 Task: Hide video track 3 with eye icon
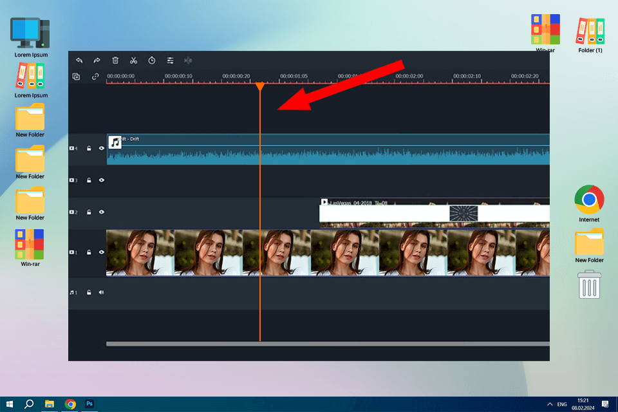point(101,180)
